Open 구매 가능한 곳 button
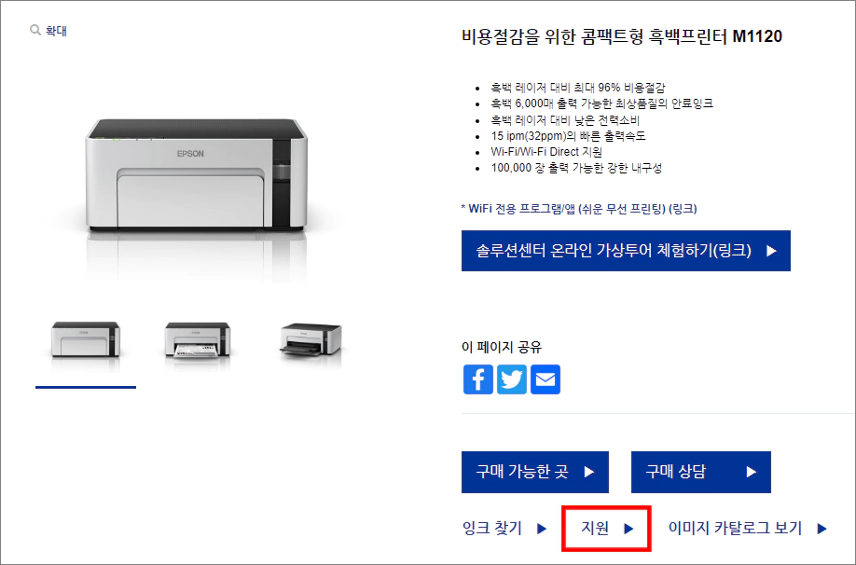Viewport: 856px width, 565px height. coord(535,472)
